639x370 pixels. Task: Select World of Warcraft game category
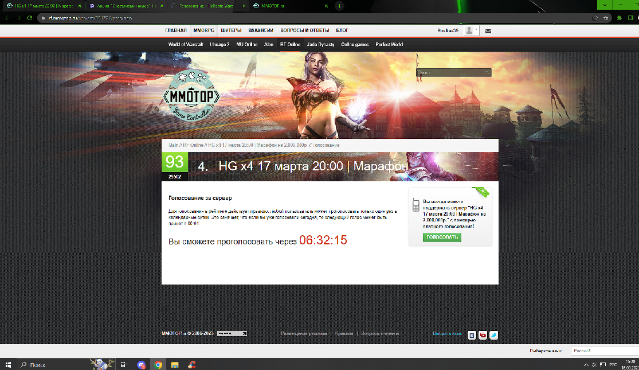pyautogui.click(x=186, y=45)
